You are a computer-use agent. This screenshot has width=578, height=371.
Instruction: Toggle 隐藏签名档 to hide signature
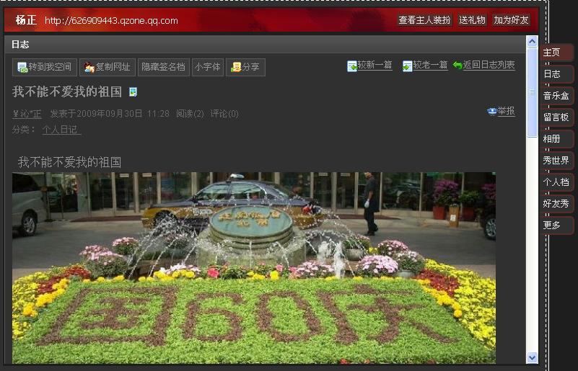pyautogui.click(x=163, y=67)
